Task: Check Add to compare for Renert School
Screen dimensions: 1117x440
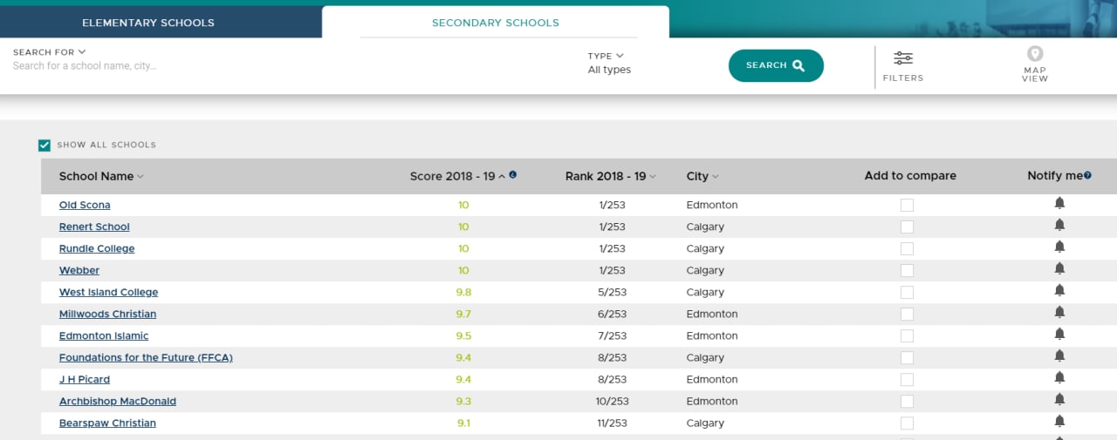Action: [x=907, y=227]
